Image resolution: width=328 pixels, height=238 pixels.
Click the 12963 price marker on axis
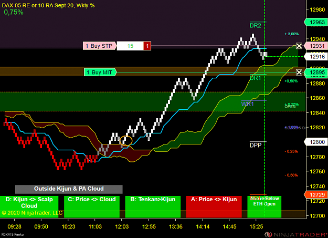click(315, 22)
